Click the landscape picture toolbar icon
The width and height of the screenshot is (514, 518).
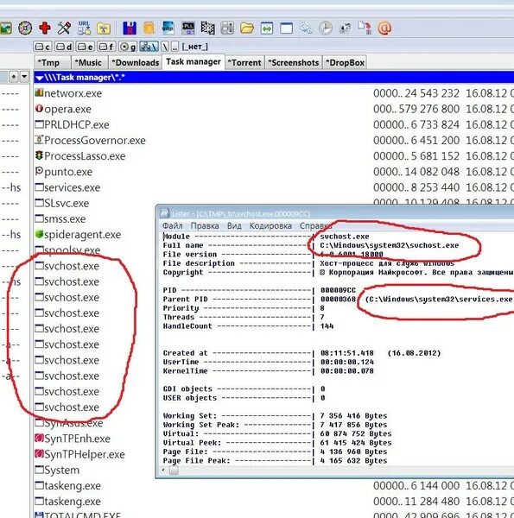6,28
